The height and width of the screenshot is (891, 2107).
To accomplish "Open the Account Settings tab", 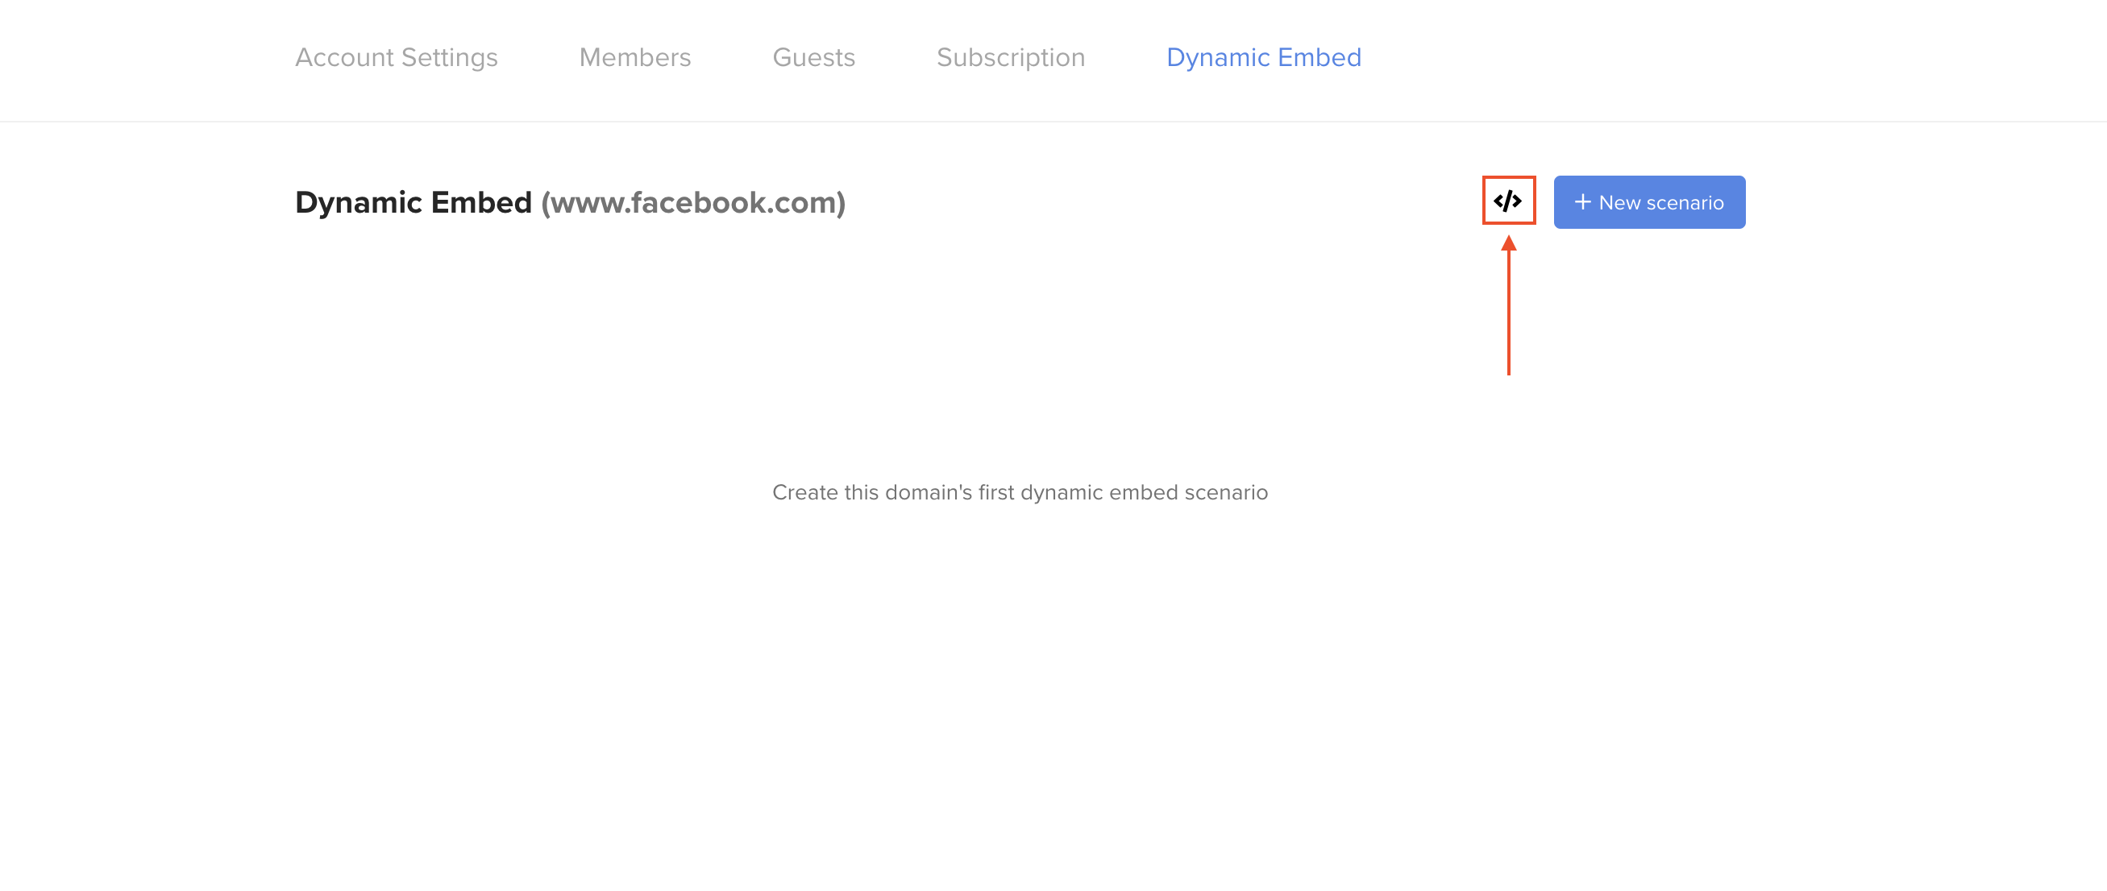I will point(396,57).
